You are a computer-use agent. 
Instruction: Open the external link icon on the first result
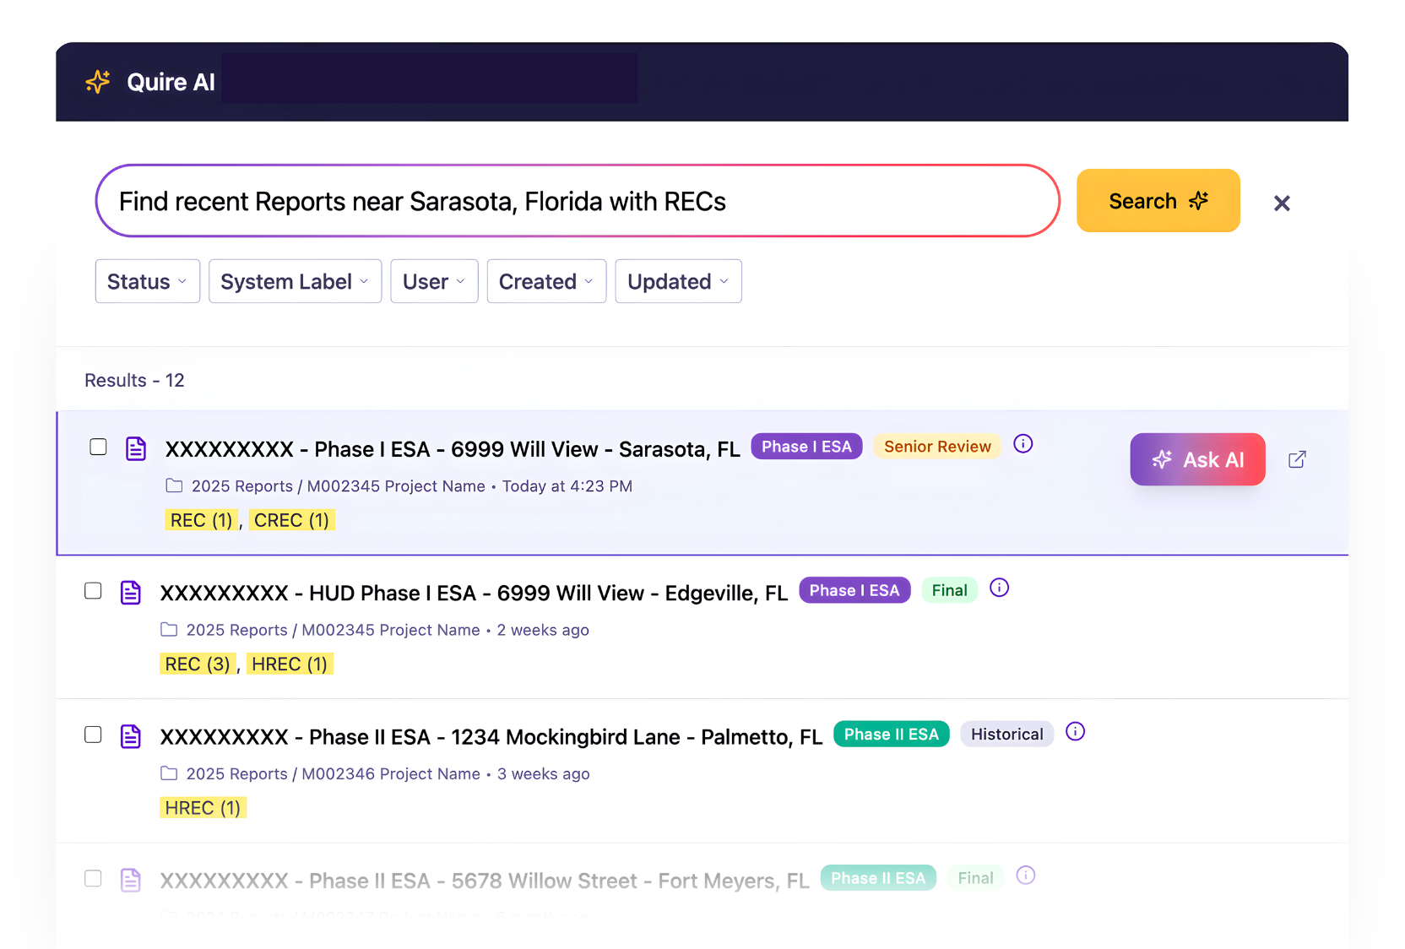click(1297, 458)
